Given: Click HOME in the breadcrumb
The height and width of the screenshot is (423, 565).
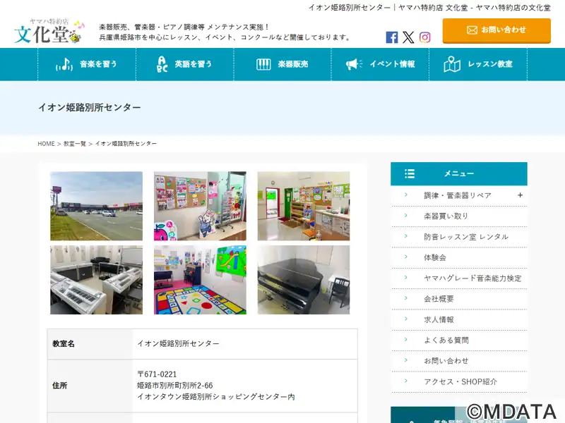Looking at the screenshot, I should 46,144.
